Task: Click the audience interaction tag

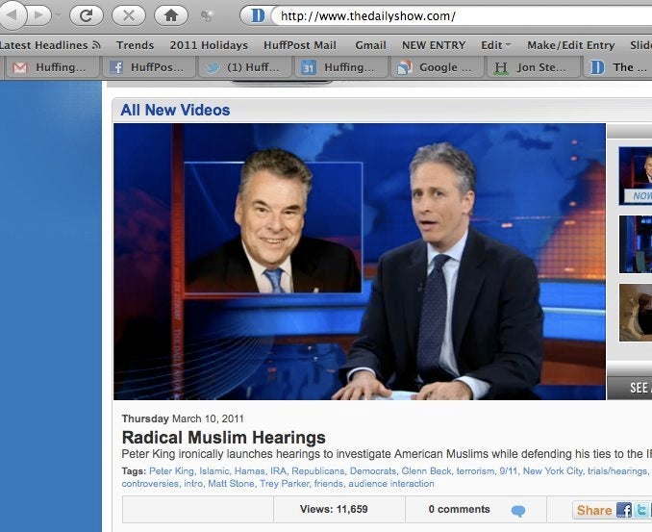Action: tap(391, 484)
